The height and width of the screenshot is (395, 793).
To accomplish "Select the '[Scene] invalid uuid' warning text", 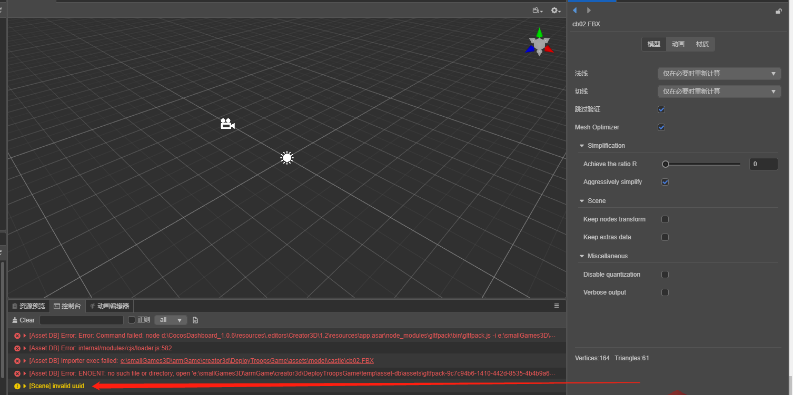I will [57, 386].
